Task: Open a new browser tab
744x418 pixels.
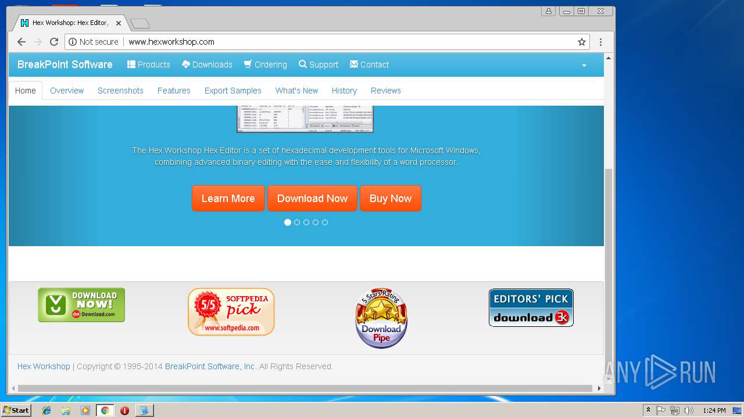Action: (x=140, y=23)
